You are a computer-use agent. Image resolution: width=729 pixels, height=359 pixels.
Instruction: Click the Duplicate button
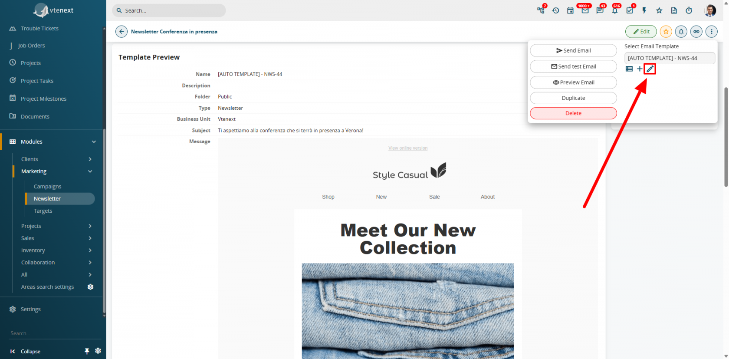[573, 98]
